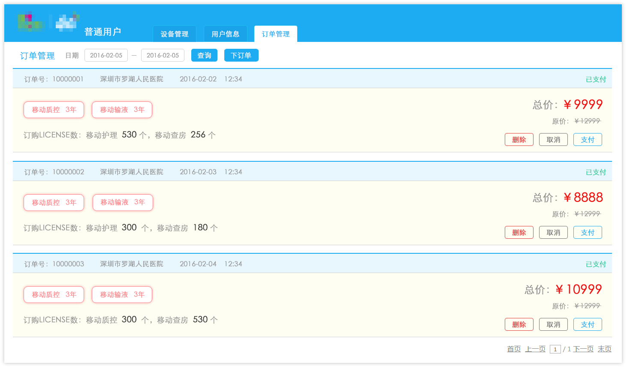
Task: Click the 查询 search button
Action: [x=204, y=55]
